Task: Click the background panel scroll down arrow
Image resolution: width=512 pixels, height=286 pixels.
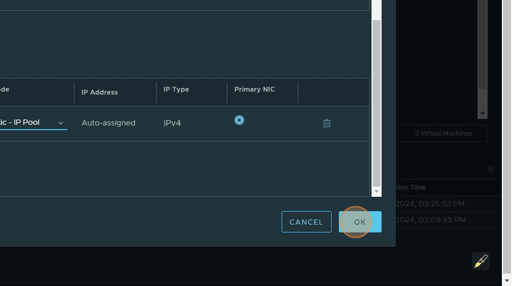Action: [x=482, y=114]
